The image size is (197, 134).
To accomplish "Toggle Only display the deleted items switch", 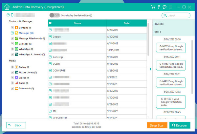I will click(55, 15).
